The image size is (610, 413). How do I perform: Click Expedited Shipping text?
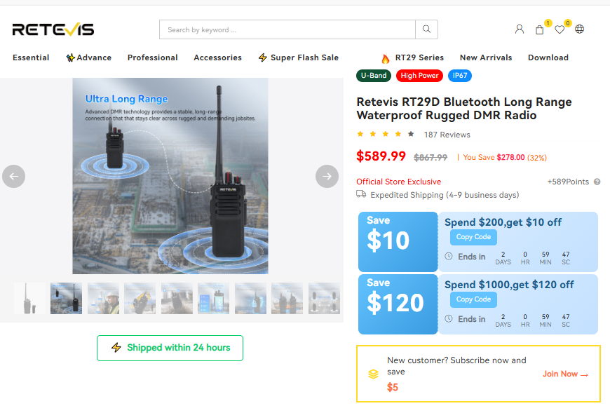(445, 195)
